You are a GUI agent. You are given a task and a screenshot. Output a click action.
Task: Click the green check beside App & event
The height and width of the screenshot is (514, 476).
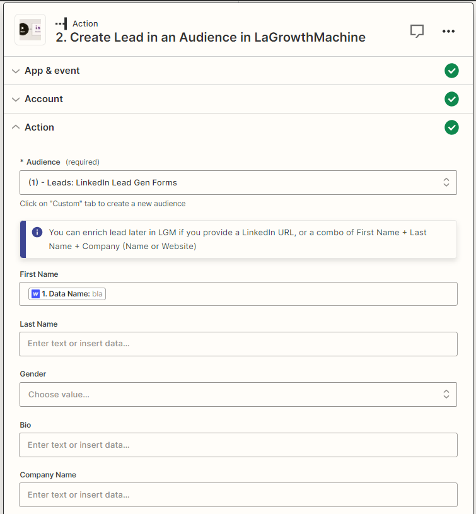451,71
